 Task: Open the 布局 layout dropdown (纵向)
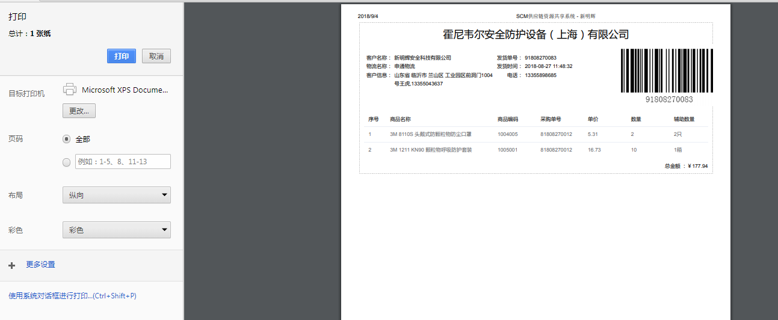(117, 195)
